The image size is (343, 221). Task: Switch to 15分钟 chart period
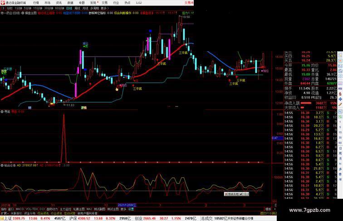(x=38, y=8)
